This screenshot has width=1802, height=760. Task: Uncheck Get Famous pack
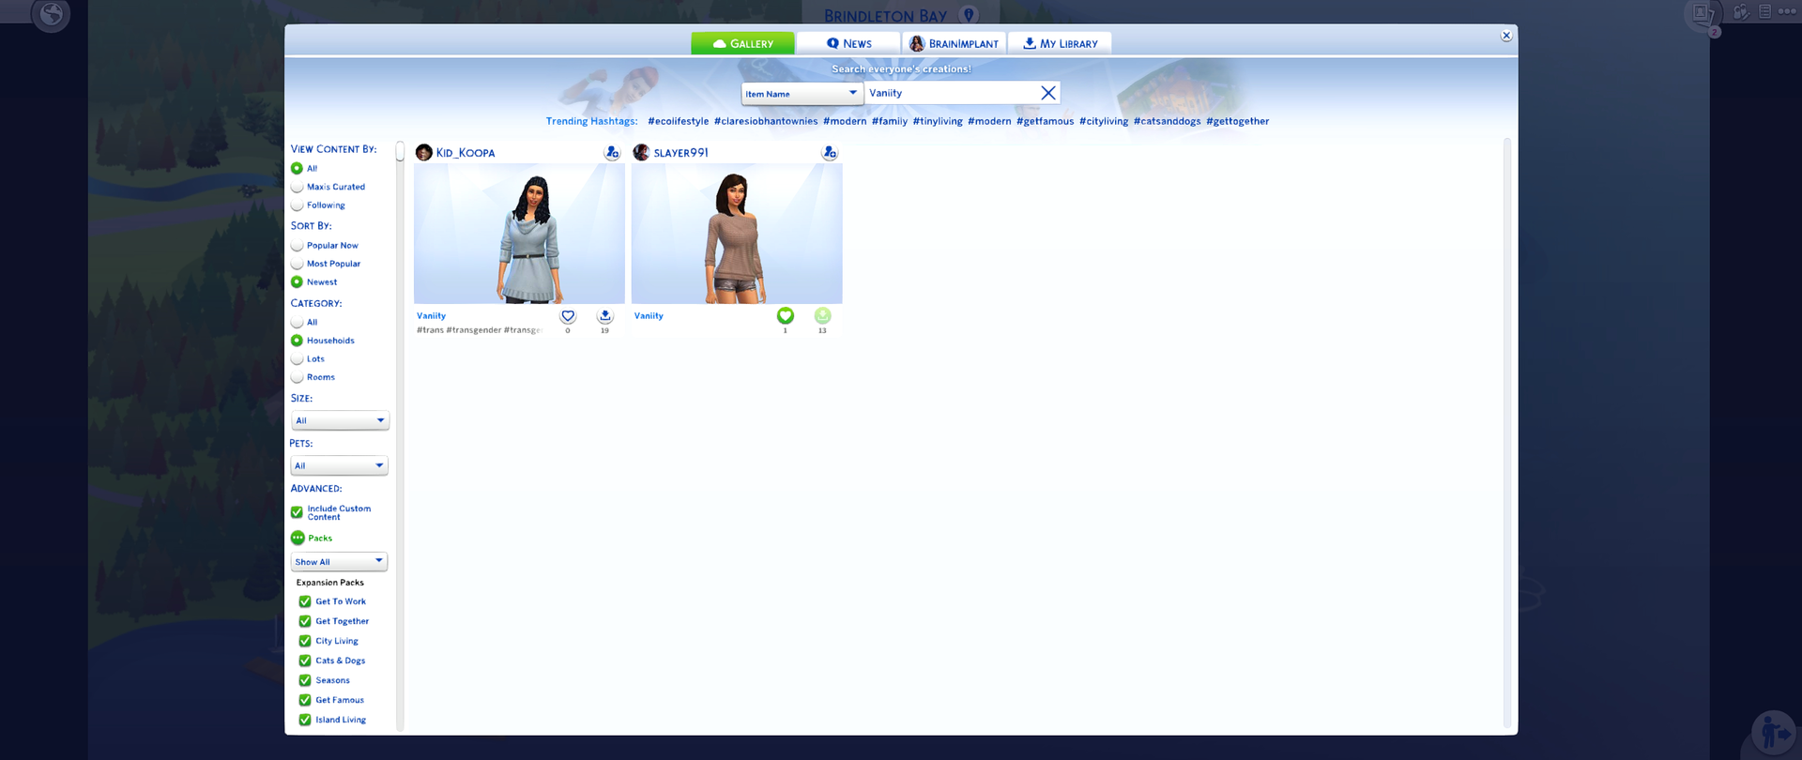[305, 700]
